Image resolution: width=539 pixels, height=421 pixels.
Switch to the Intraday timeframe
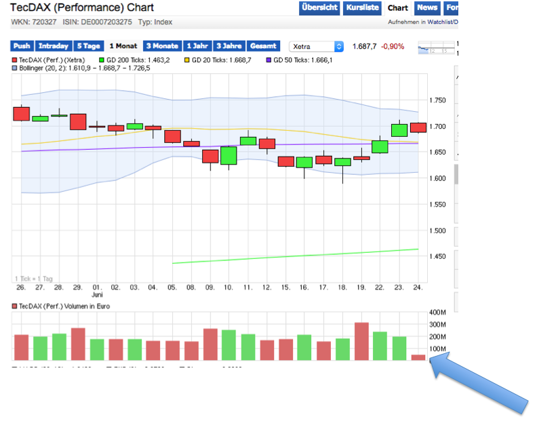click(54, 46)
